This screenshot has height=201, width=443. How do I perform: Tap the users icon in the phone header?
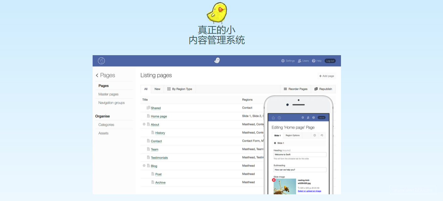(308, 118)
